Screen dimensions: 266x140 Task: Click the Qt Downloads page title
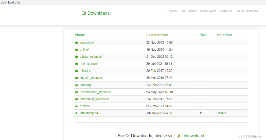click(x=96, y=13)
